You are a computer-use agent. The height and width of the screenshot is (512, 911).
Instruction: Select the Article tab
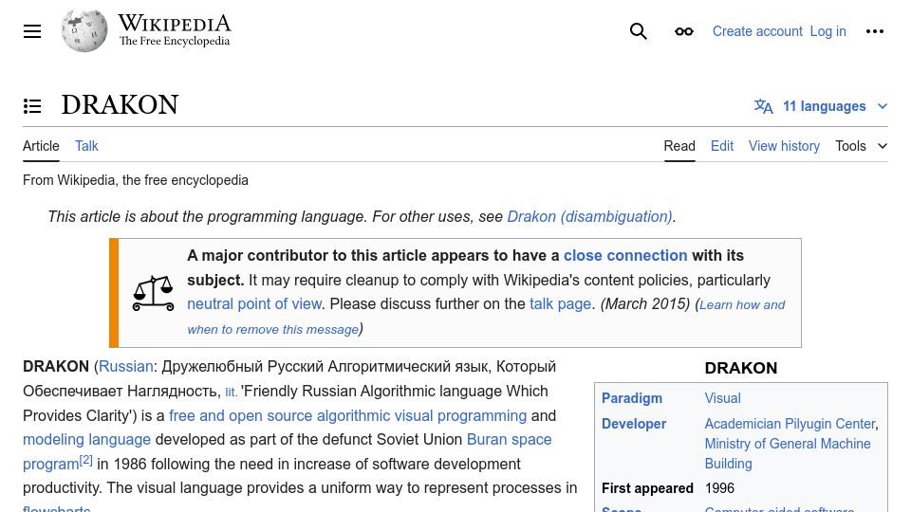point(41,146)
